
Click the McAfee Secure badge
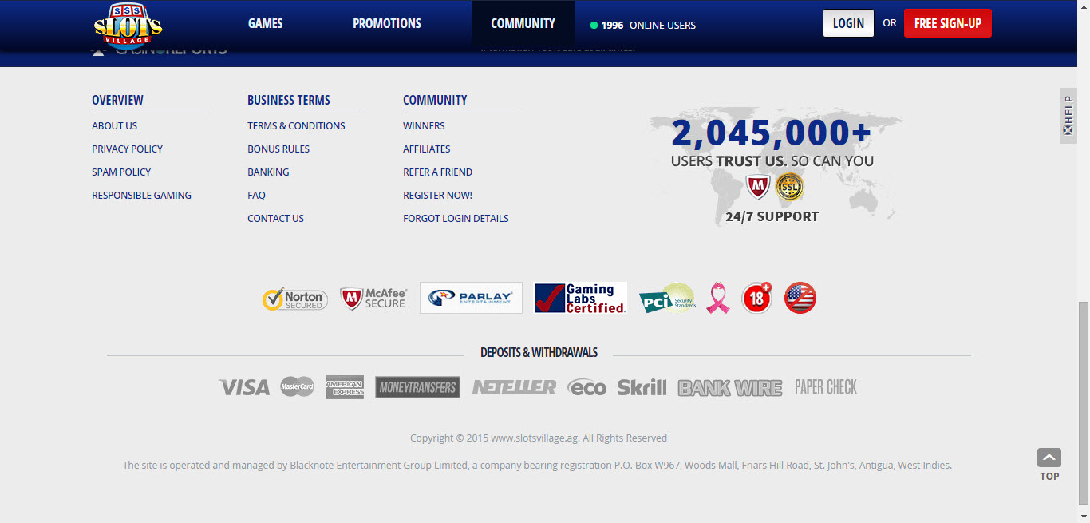(373, 299)
